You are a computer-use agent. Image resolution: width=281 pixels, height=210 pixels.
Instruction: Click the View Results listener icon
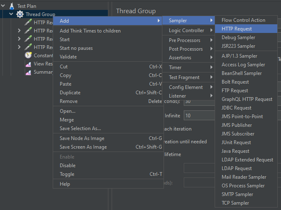28,64
